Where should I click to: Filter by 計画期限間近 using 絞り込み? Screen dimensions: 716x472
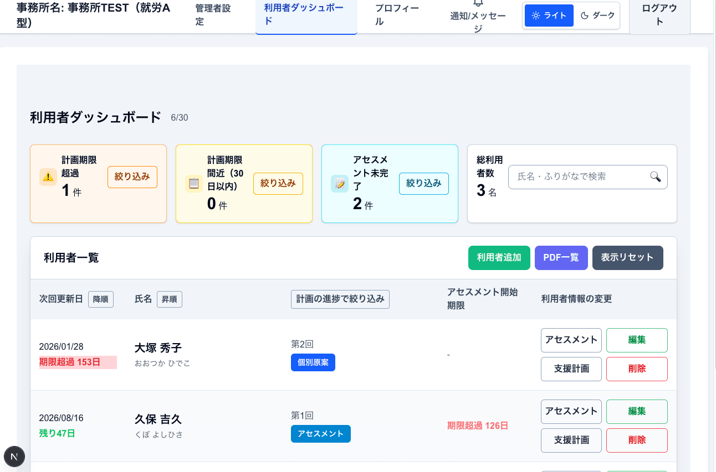pos(278,184)
